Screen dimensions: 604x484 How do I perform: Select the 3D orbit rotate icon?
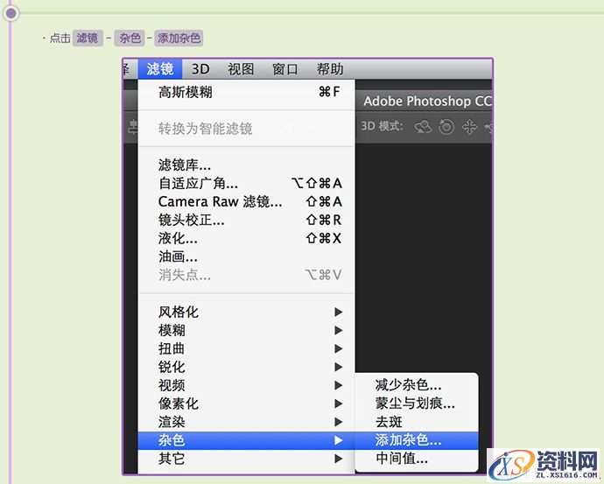coord(423,126)
